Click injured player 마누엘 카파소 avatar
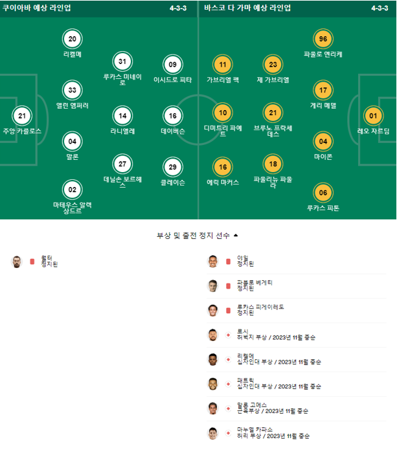Viewport: 397px width, 466px height. [x=212, y=433]
